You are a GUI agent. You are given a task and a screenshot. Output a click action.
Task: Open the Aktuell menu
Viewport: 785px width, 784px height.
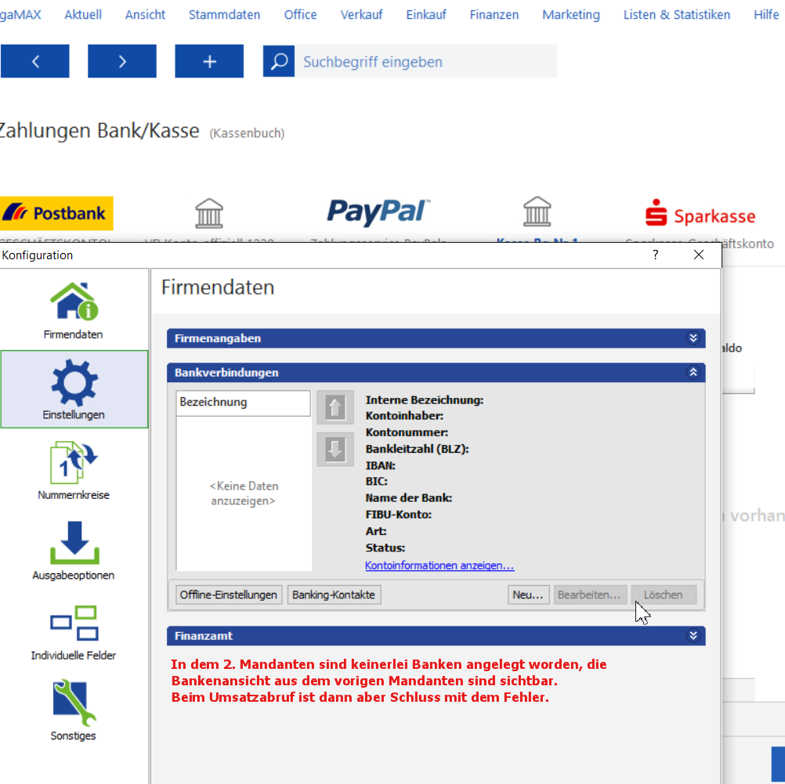click(x=83, y=15)
